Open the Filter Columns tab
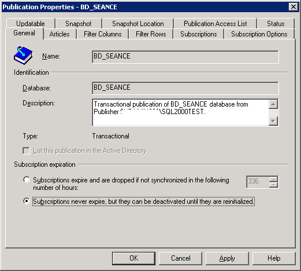The image size is (301, 271). click(x=103, y=34)
